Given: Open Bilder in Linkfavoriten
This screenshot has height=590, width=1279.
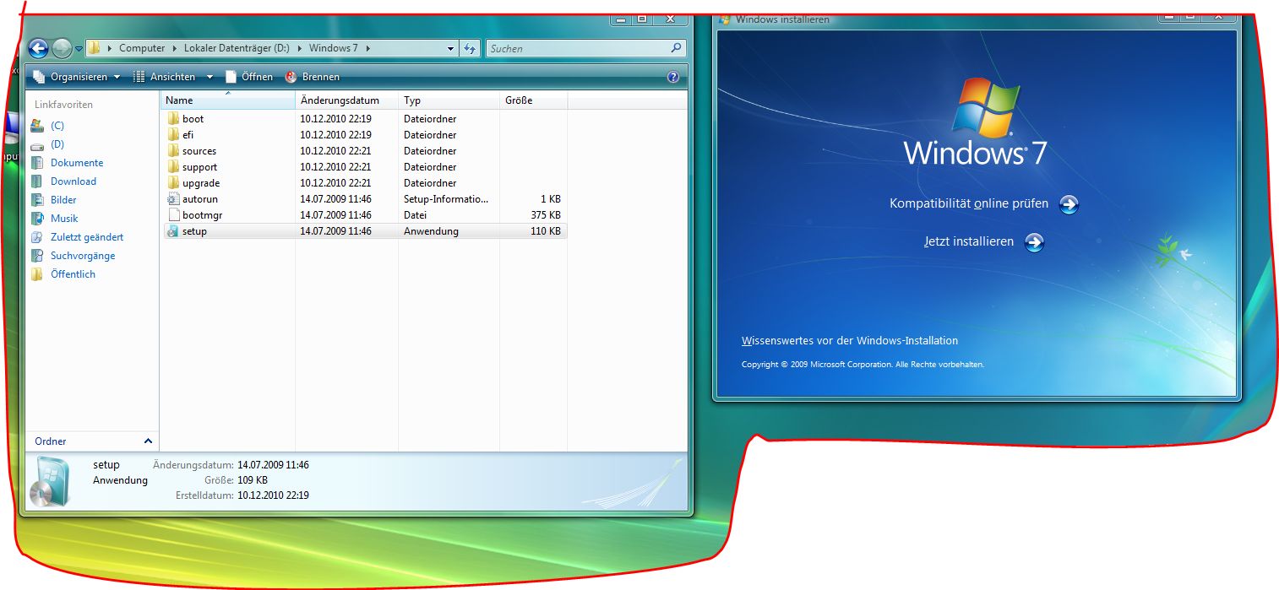Looking at the screenshot, I should 63,200.
